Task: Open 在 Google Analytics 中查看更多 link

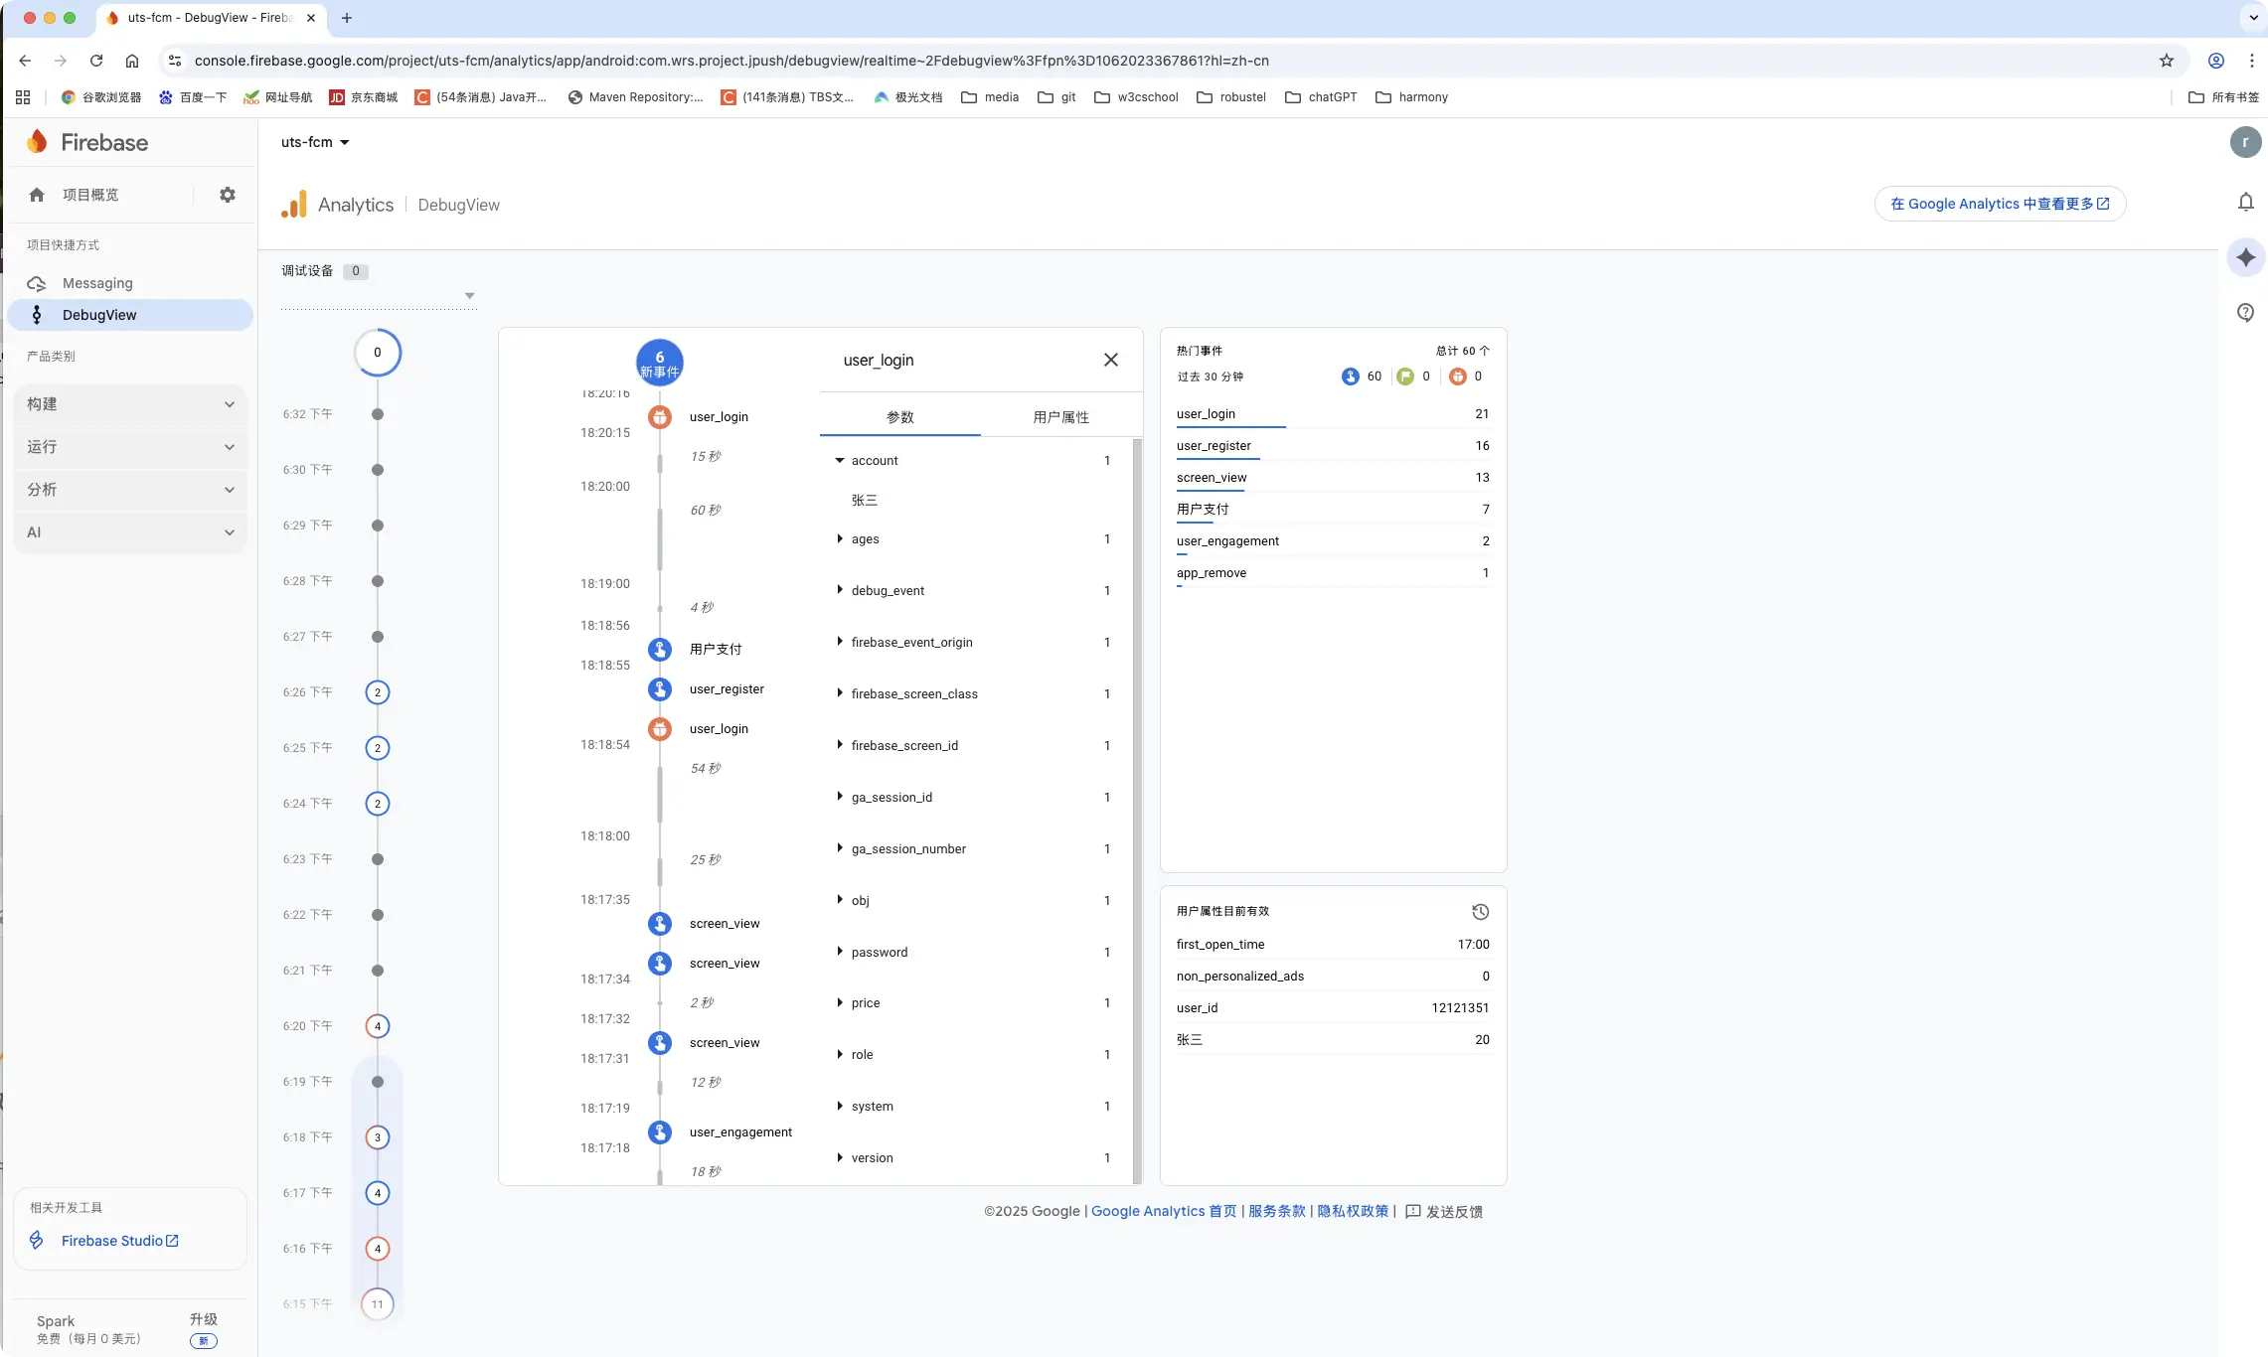Action: click(x=1999, y=204)
